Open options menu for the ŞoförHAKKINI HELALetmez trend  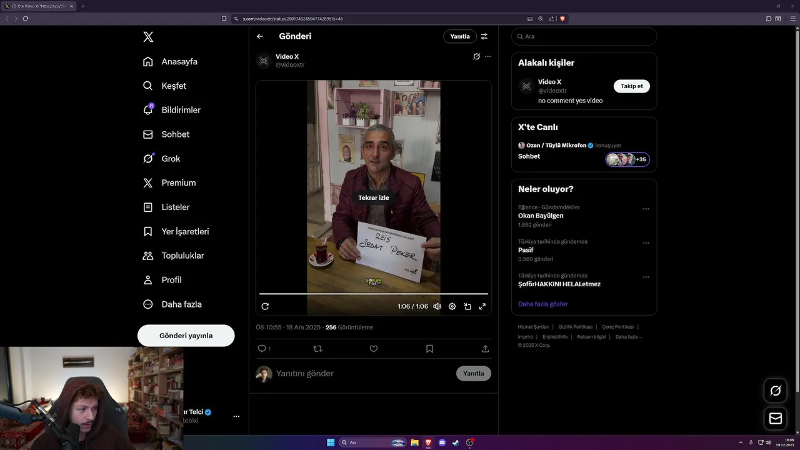click(646, 277)
